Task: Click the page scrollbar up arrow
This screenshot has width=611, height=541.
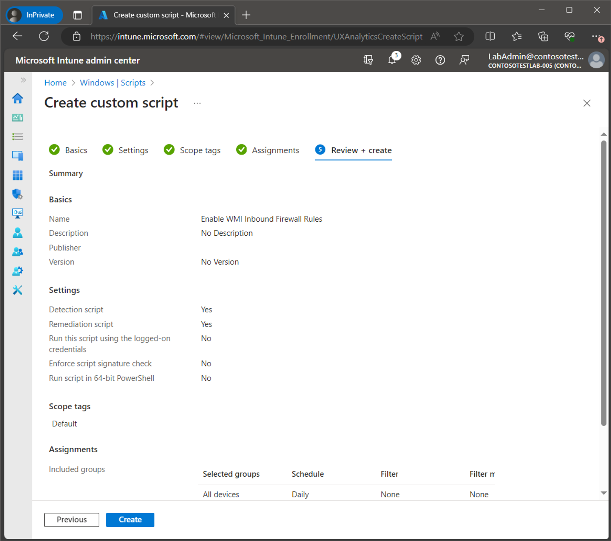Action: (x=604, y=134)
